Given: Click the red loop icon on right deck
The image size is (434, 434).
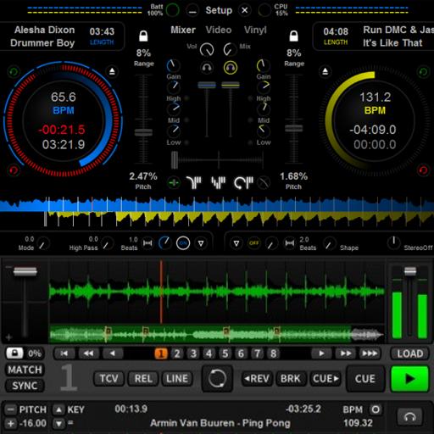Looking at the screenshot, I should tap(423, 170).
